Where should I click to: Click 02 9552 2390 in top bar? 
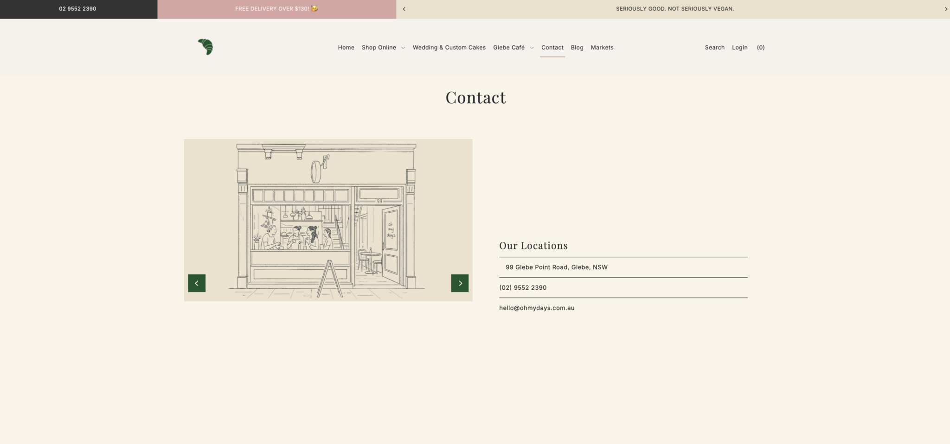tap(77, 8)
